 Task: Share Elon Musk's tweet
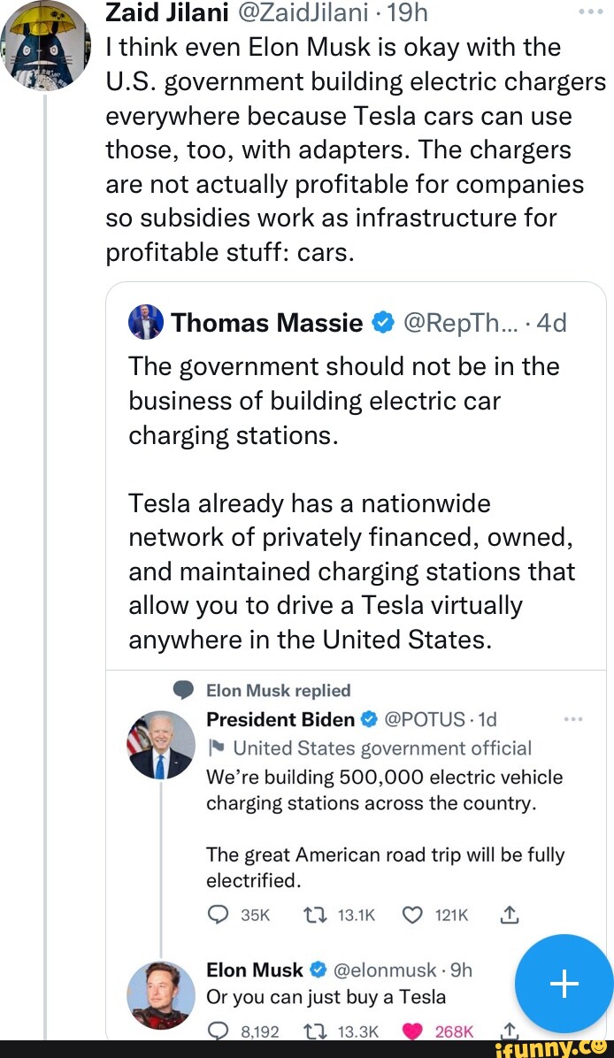click(x=510, y=1030)
